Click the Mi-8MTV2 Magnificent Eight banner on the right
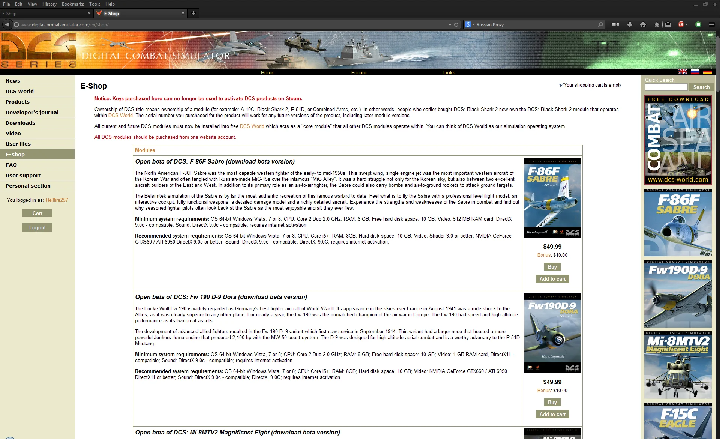 [678, 365]
